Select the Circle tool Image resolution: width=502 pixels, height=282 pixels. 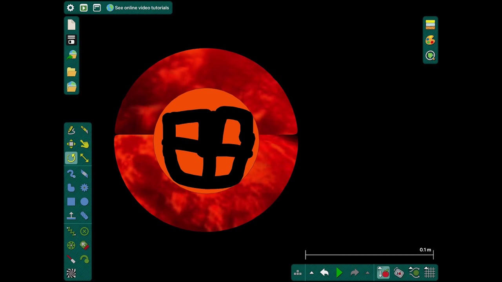84,202
